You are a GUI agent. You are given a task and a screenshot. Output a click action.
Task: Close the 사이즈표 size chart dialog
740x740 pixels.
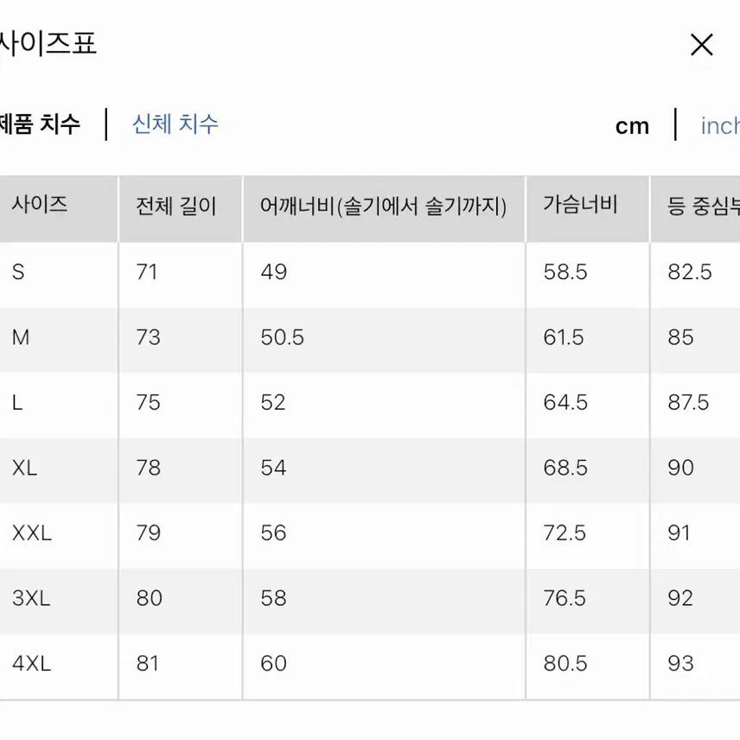click(701, 45)
